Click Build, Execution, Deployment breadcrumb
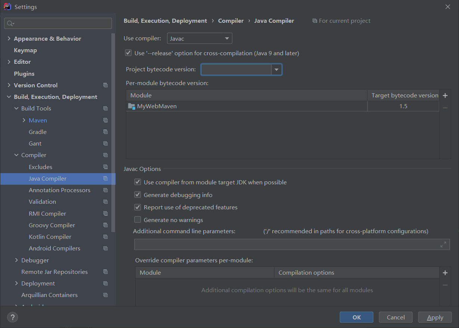 click(165, 21)
